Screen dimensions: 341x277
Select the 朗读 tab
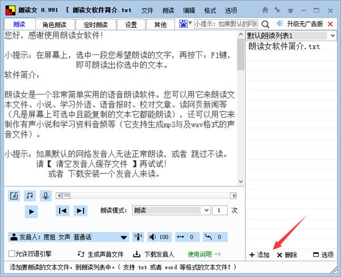pos(19,24)
